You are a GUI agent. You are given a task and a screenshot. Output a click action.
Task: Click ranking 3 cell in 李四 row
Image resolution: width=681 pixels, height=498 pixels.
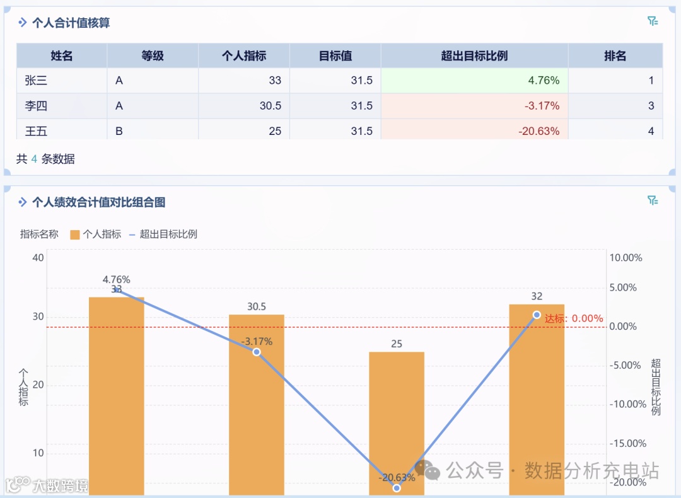click(x=615, y=105)
